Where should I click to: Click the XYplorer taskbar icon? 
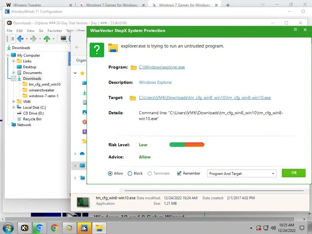coord(25,228)
